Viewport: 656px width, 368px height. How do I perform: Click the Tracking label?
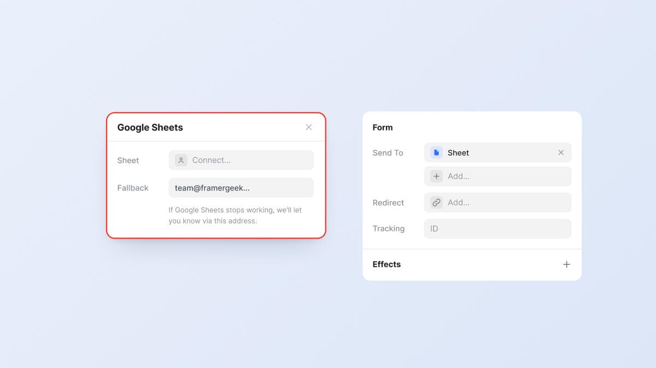(389, 229)
